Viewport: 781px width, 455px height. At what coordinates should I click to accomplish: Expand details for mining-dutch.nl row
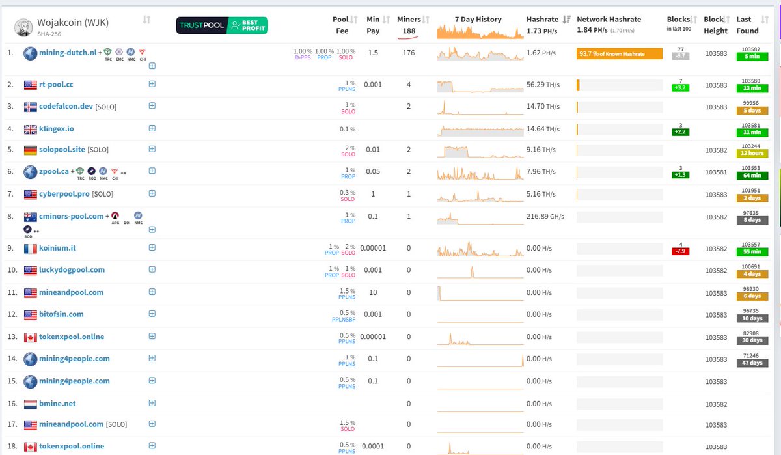(152, 66)
